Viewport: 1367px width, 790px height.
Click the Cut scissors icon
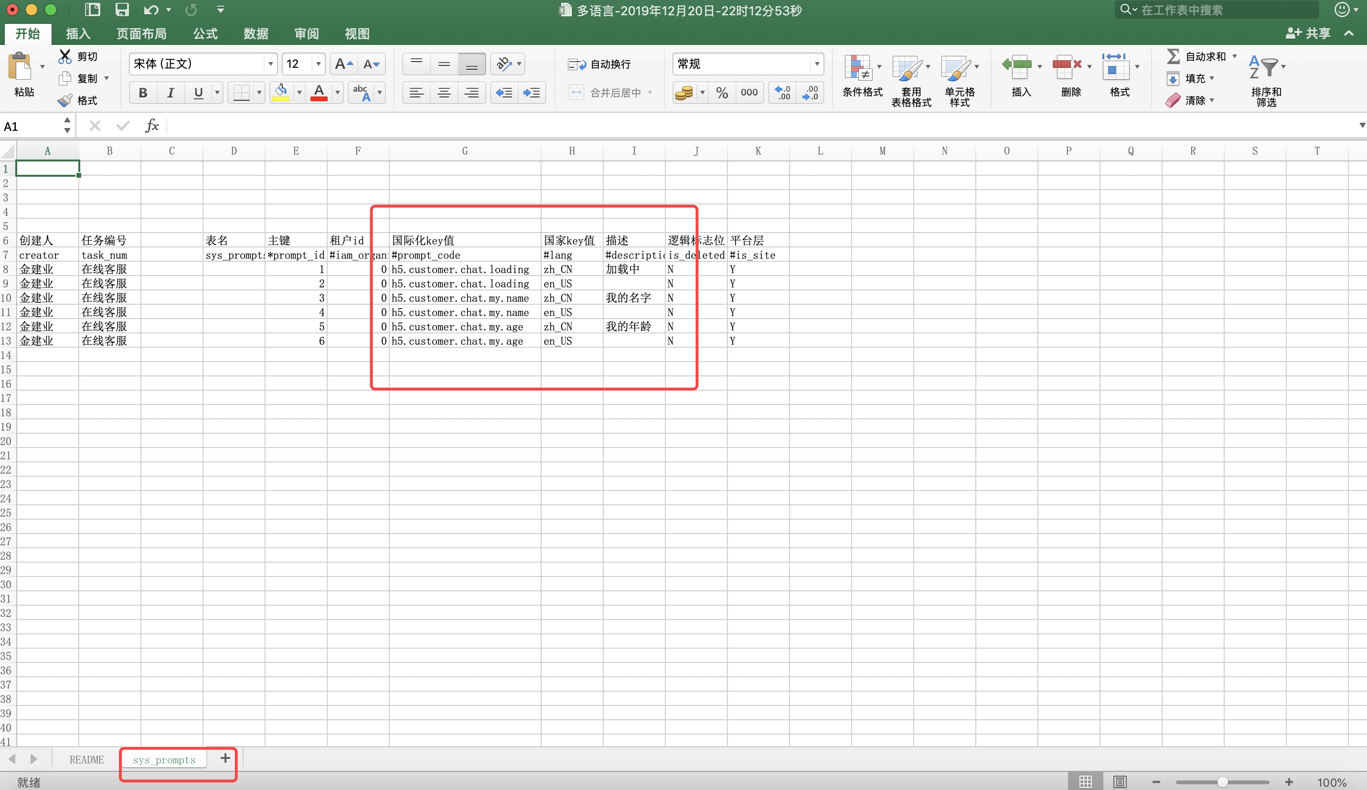point(65,56)
